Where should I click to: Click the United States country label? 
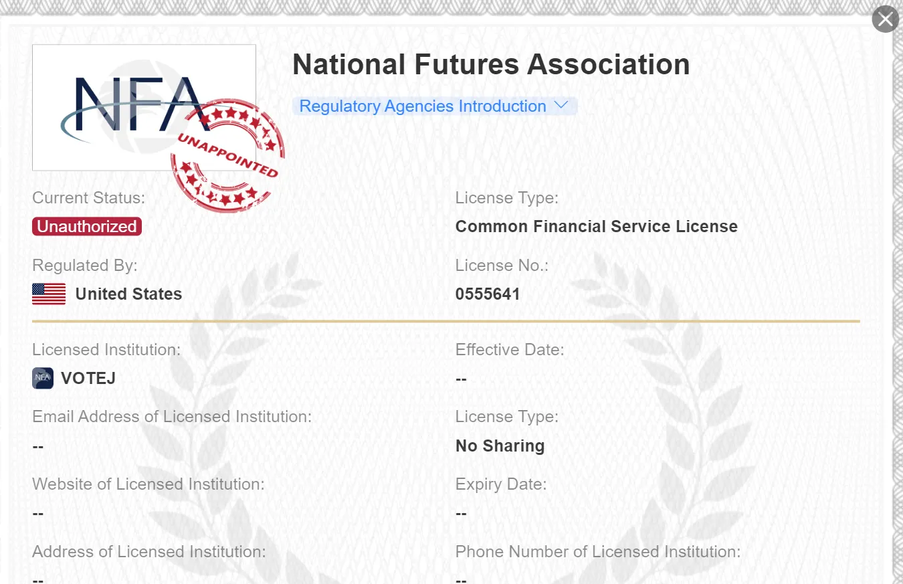(128, 294)
